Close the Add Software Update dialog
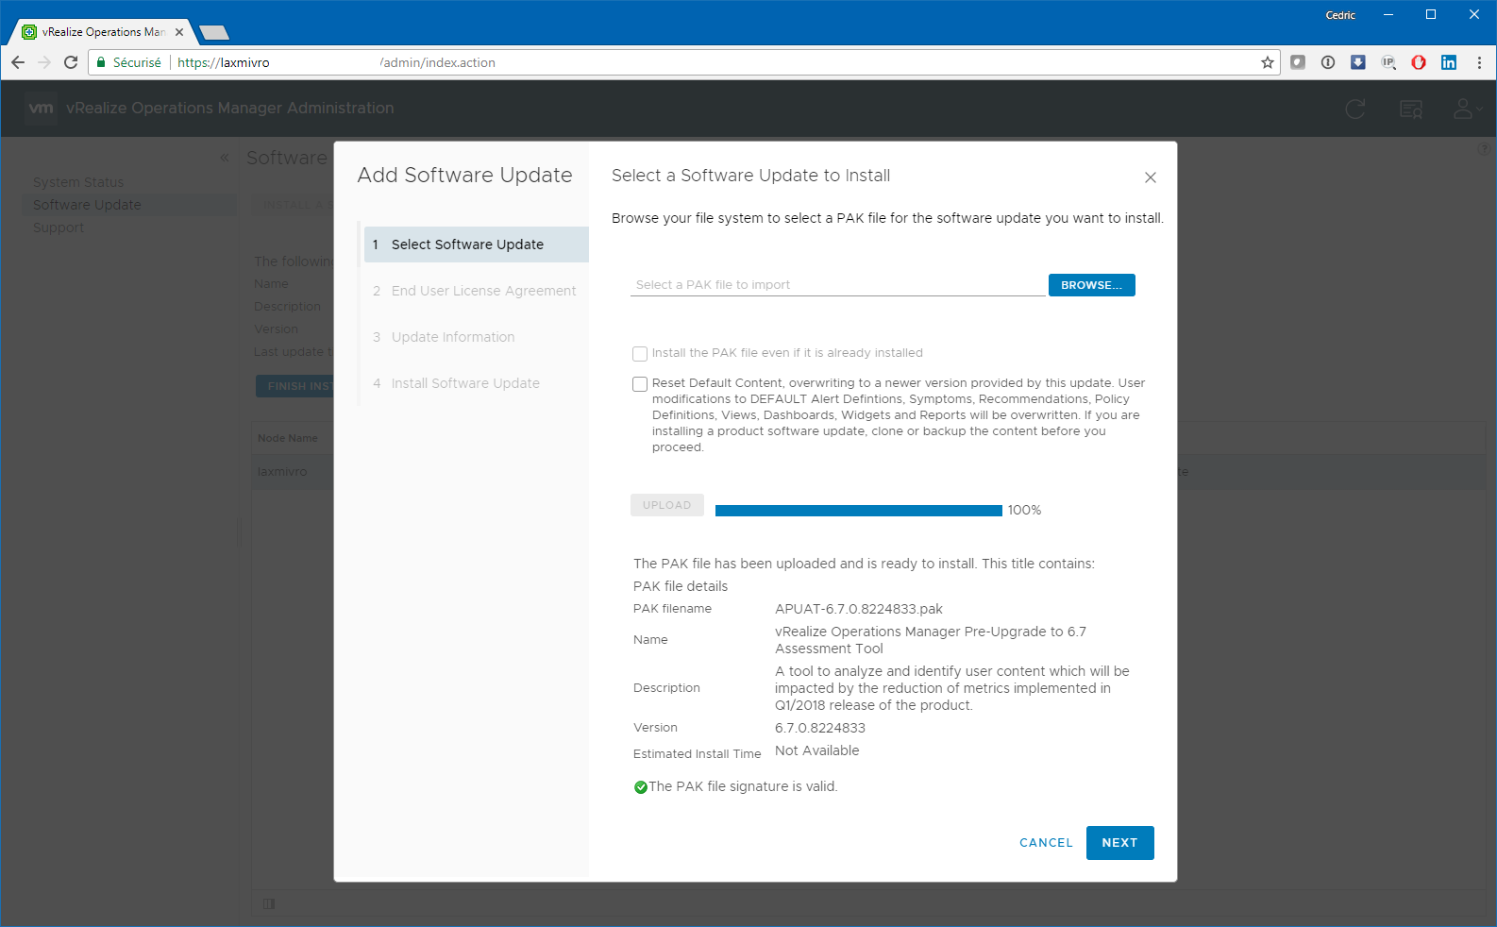Image resolution: width=1497 pixels, height=927 pixels. click(x=1150, y=177)
